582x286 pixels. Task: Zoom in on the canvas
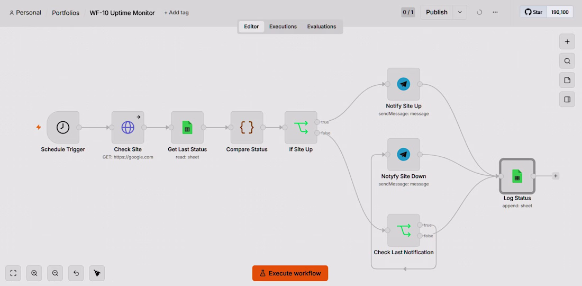(34, 273)
